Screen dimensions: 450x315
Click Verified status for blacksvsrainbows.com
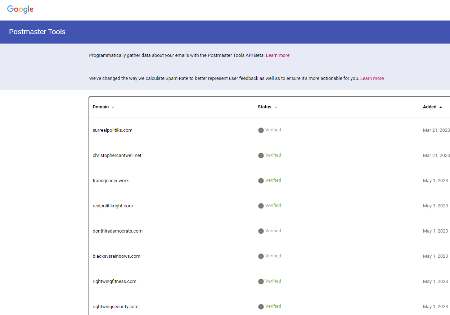tap(273, 256)
